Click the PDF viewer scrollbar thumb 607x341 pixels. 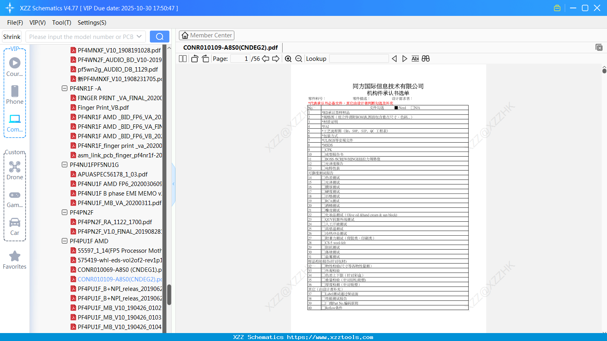(x=604, y=70)
